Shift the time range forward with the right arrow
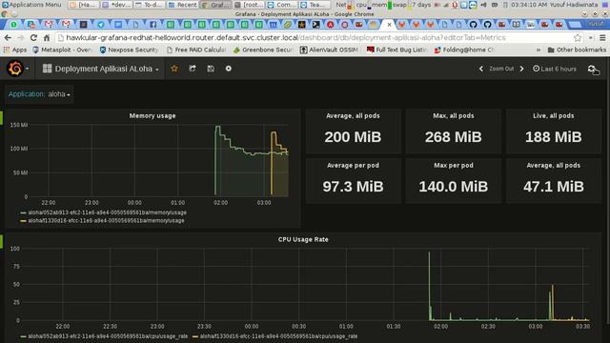The width and height of the screenshot is (610, 343). [521, 69]
